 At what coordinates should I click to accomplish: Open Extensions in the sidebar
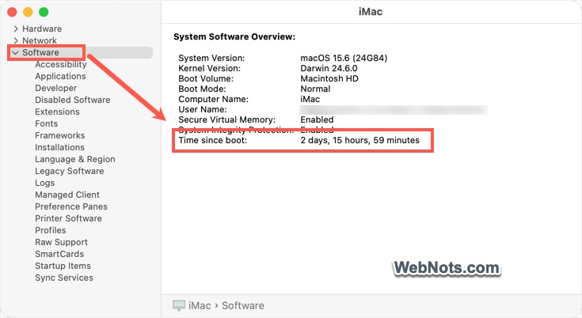57,112
